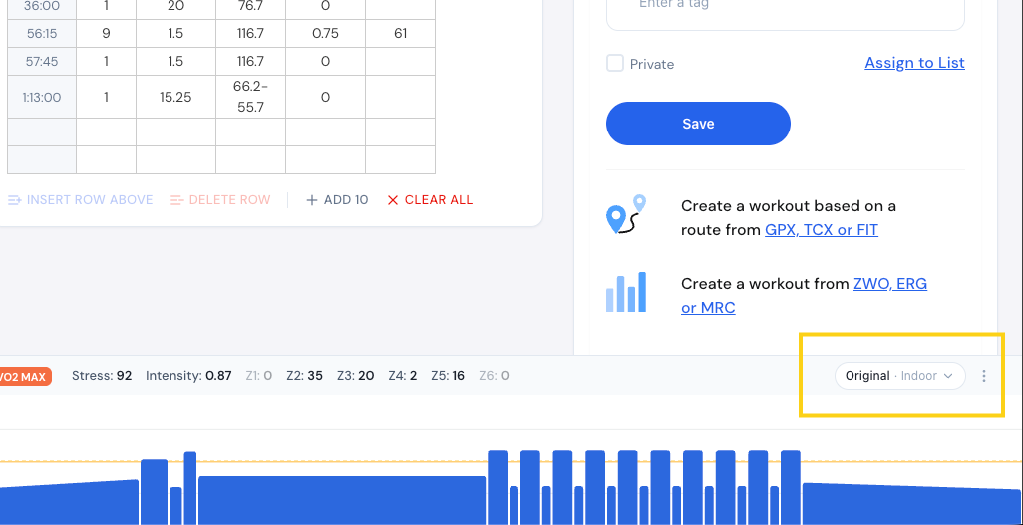Click the 1:13:00 row header cell
The height and width of the screenshot is (525, 1023).
pos(42,97)
